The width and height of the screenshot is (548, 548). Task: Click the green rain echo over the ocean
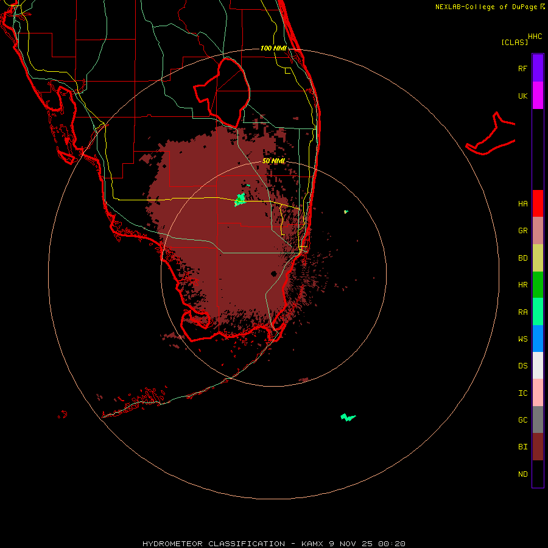click(348, 417)
